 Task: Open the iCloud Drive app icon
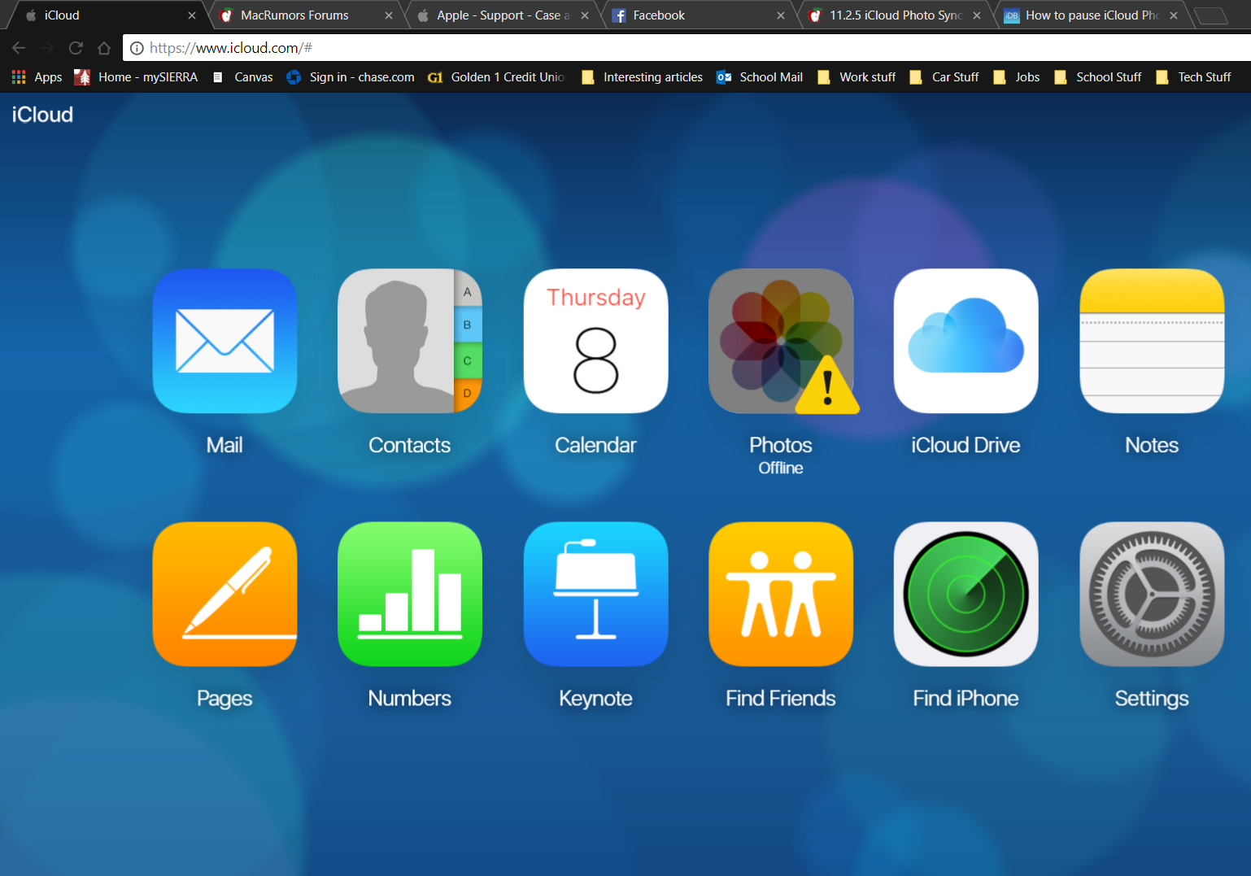click(x=966, y=341)
